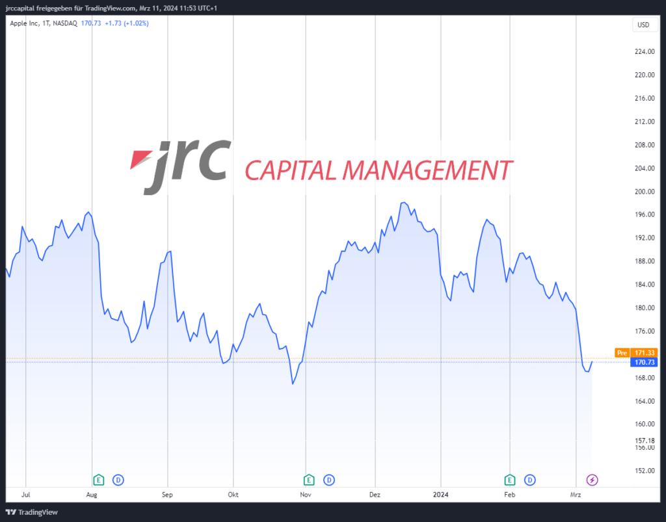Click the Okt time axis label

tap(233, 495)
